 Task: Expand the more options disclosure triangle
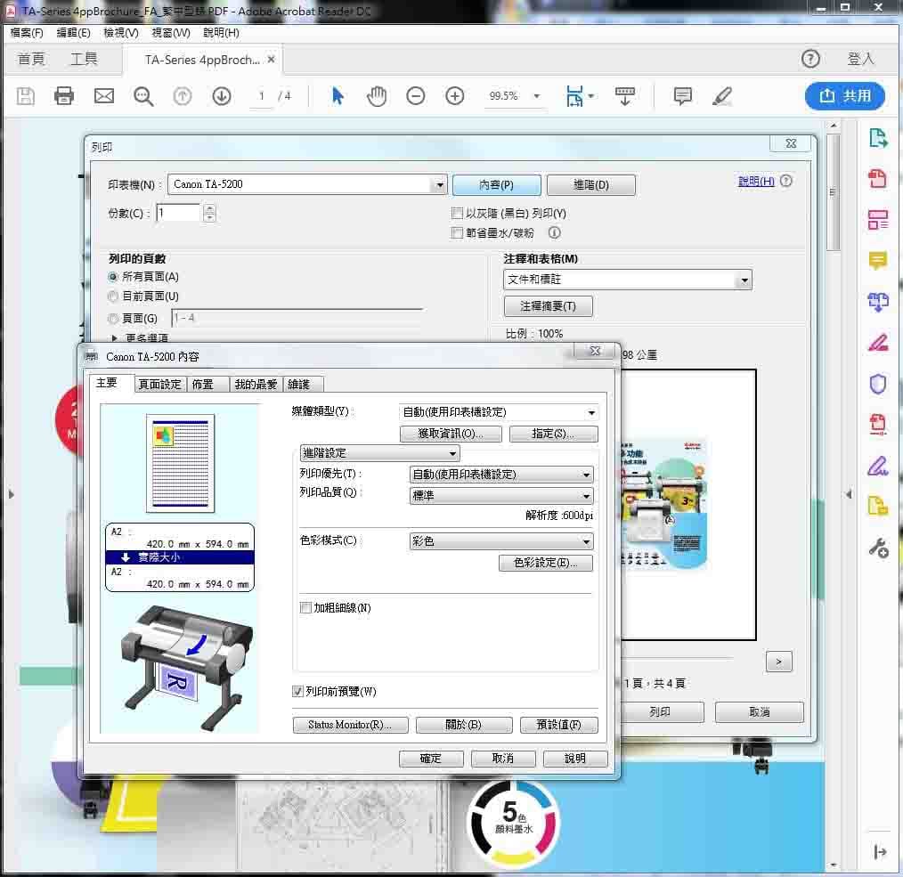pos(115,338)
